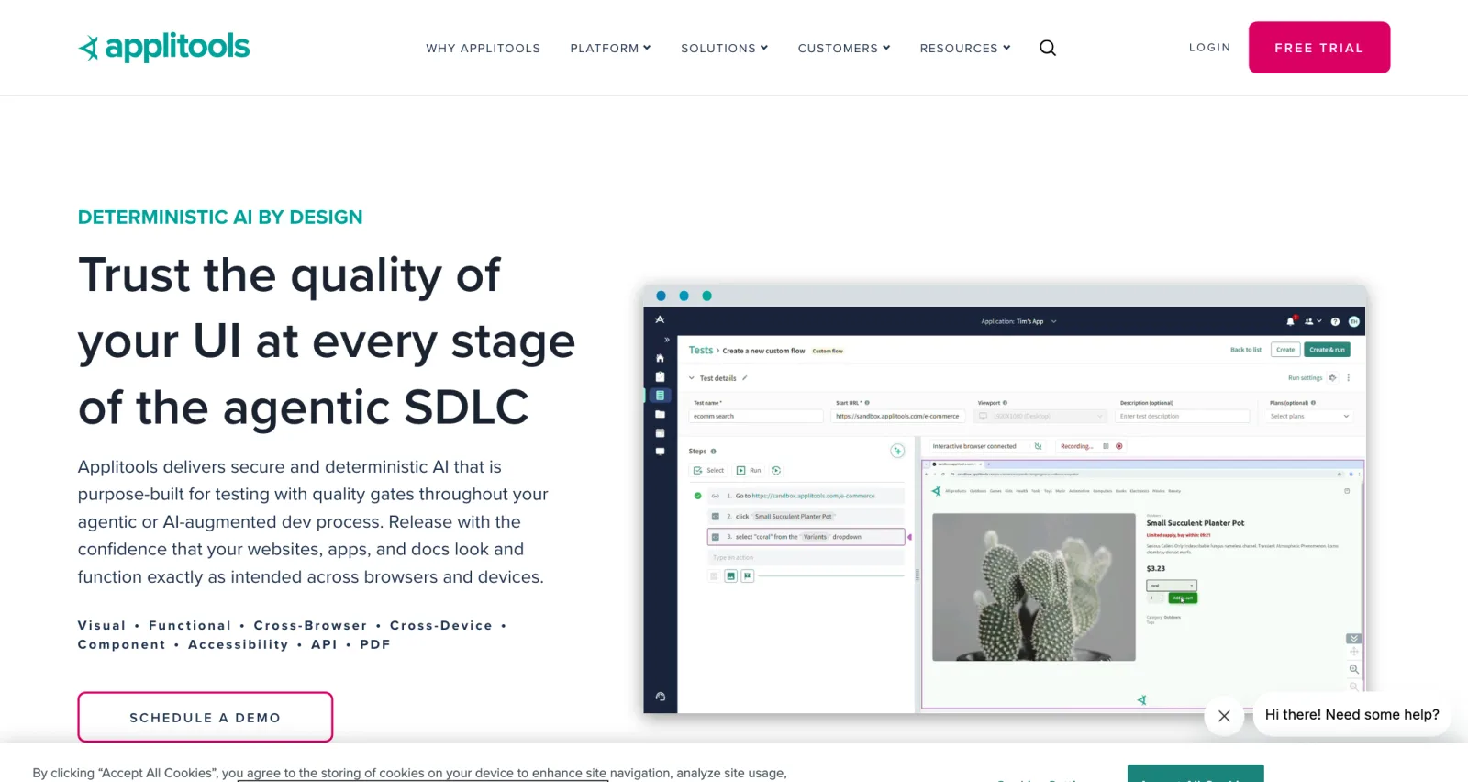Click the folder icon in the demo app sidebar
The width and height of the screenshot is (1468, 782).
[660, 414]
